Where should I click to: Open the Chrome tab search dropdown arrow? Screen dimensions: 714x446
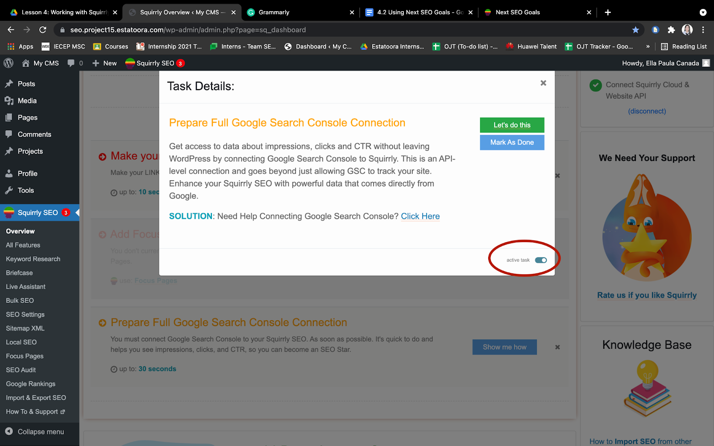tap(703, 12)
